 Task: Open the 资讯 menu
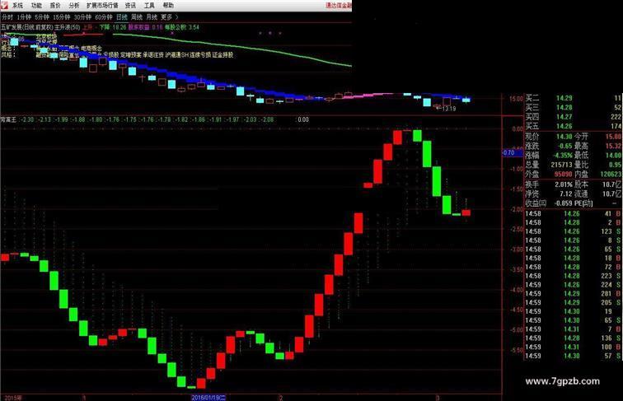pyautogui.click(x=130, y=6)
